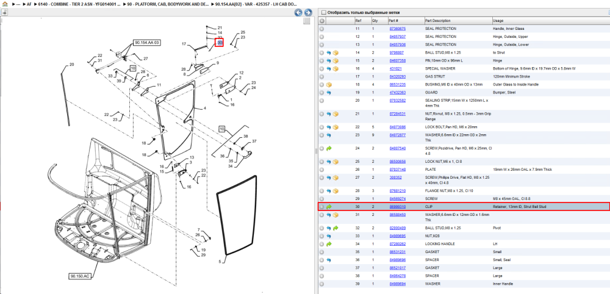The height and width of the screenshot is (294, 610).
Task: Click 'Retainer, 13mm ID, Strut Ball Stud' text
Action: coord(519,207)
